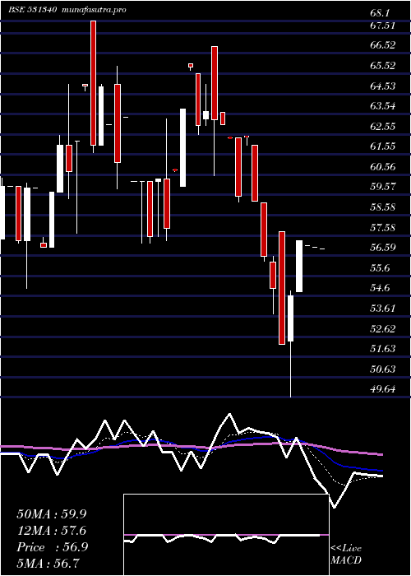Click the 65.52 price axis label

click(x=383, y=66)
